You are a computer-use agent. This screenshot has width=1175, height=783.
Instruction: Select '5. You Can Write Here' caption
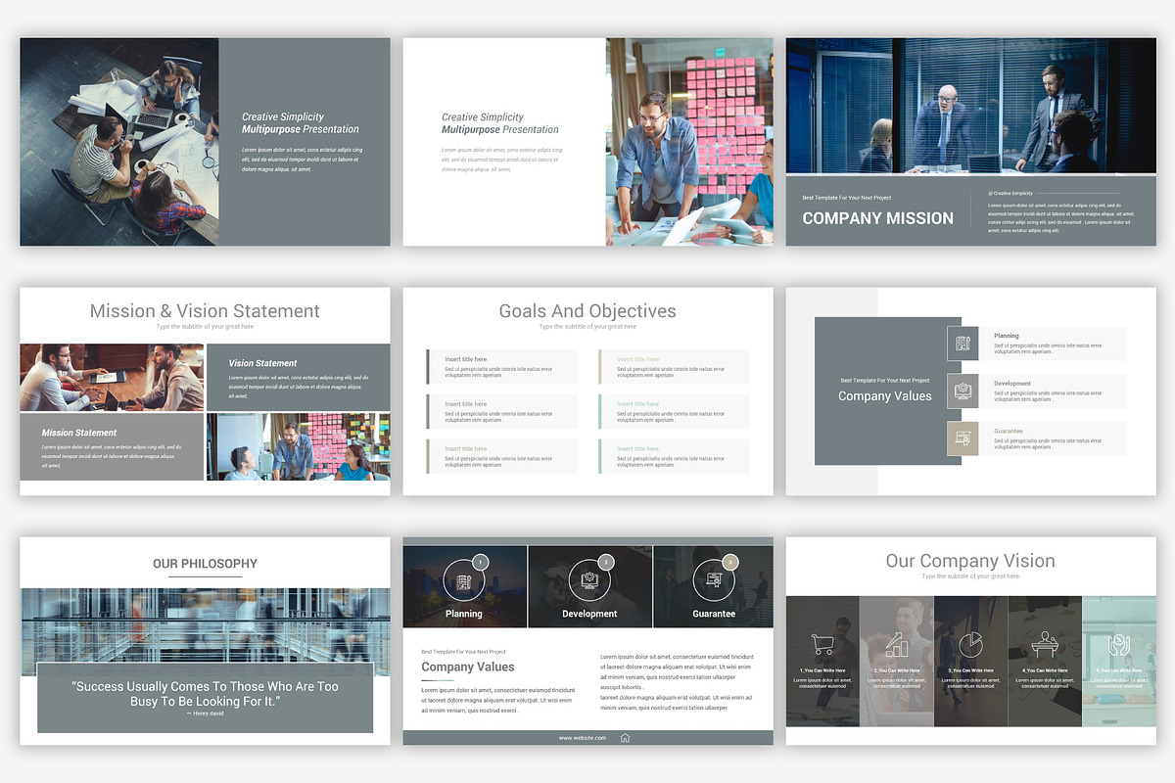coord(1118,670)
